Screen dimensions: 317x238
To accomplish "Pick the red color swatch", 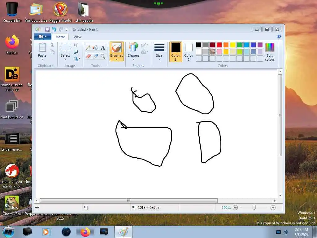I will pos(219,45).
